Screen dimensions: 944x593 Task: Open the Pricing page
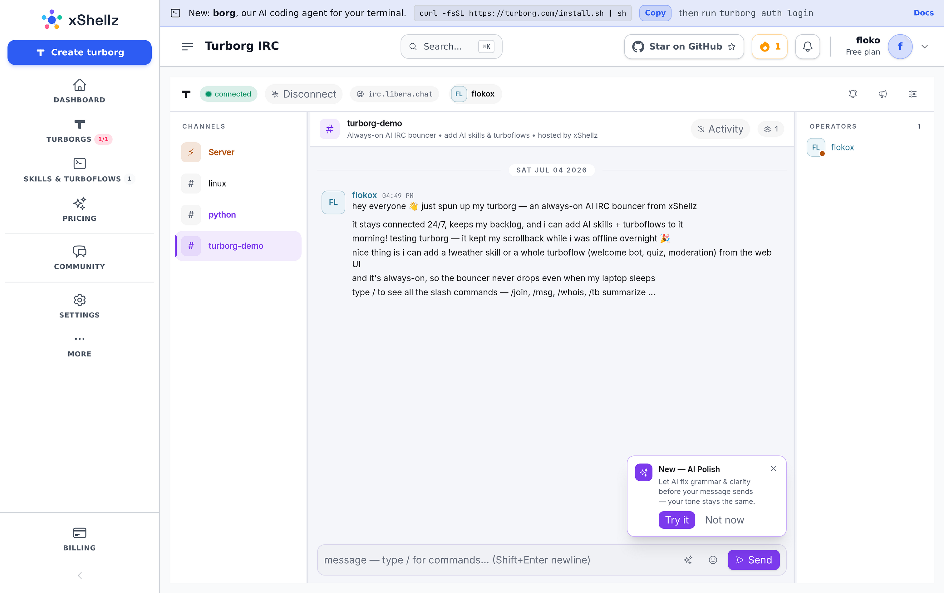point(80,210)
